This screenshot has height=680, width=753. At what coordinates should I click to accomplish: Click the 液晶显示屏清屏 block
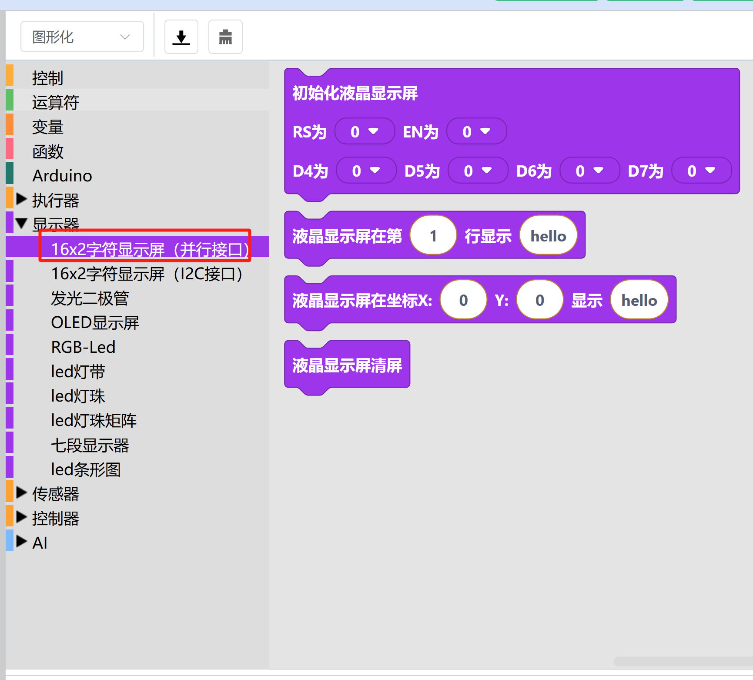(347, 365)
